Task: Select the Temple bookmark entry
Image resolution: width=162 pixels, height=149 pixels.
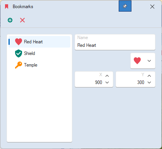Action: [39, 65]
